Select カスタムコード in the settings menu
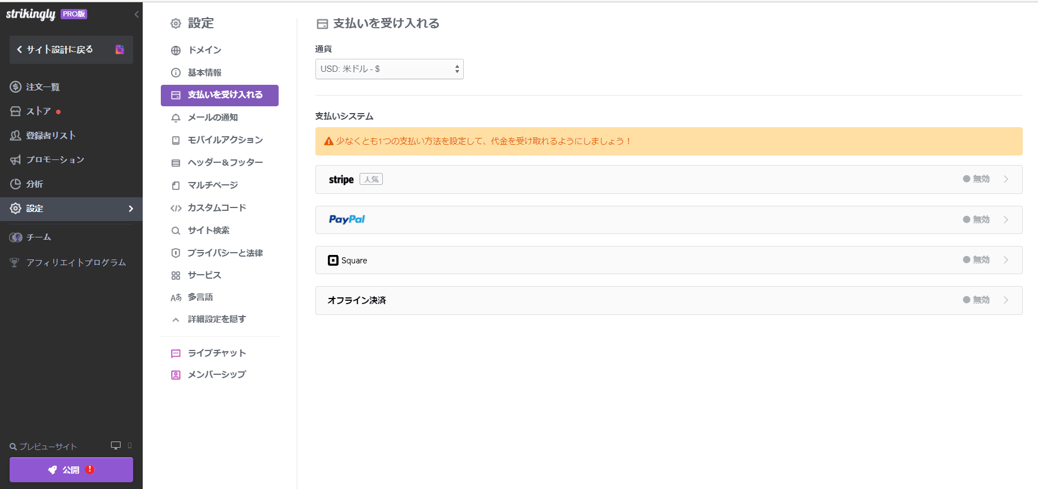 216,208
